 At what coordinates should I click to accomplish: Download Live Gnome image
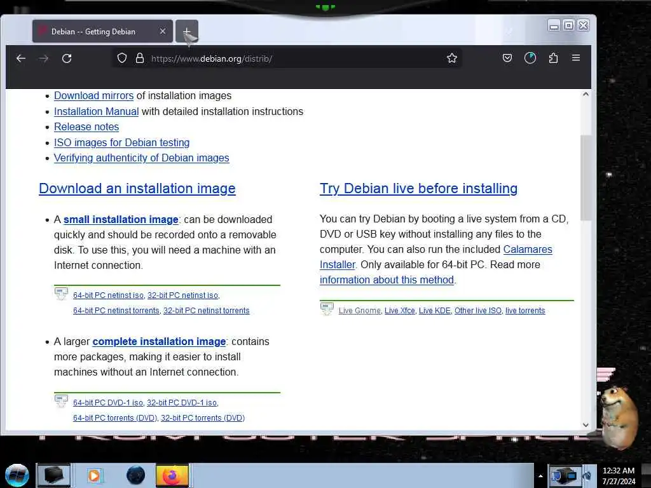(360, 311)
